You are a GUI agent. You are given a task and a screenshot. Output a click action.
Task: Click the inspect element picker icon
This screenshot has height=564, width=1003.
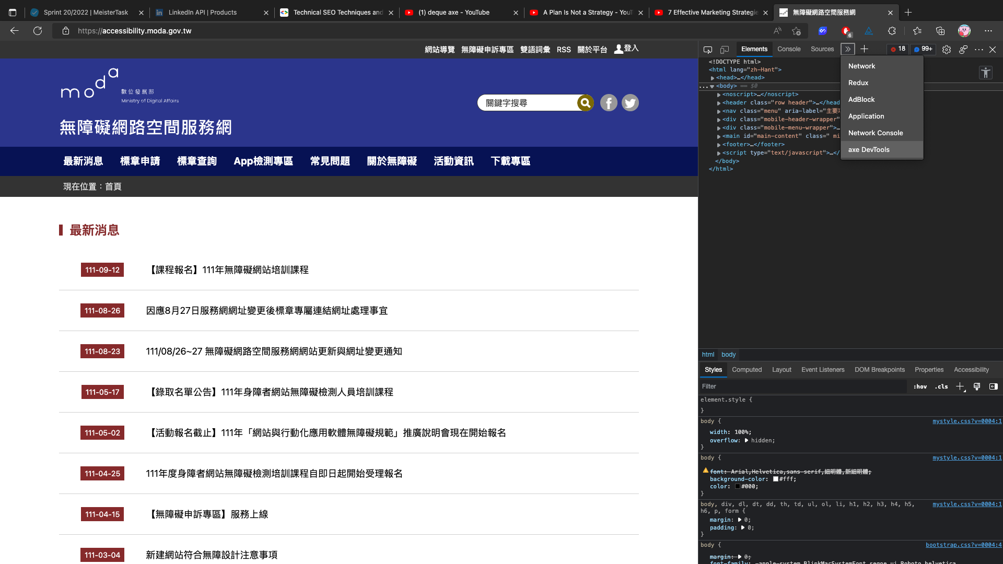click(708, 50)
